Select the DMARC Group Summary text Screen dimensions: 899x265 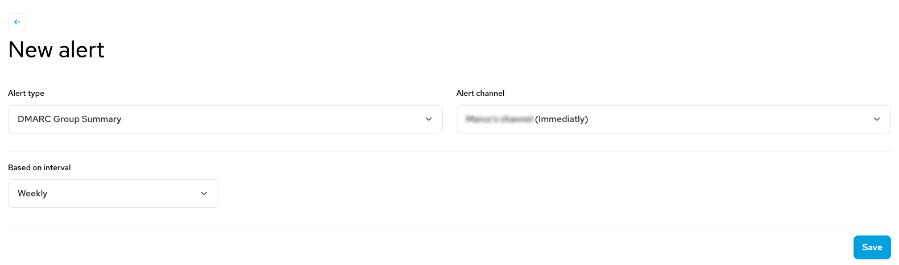click(x=69, y=119)
